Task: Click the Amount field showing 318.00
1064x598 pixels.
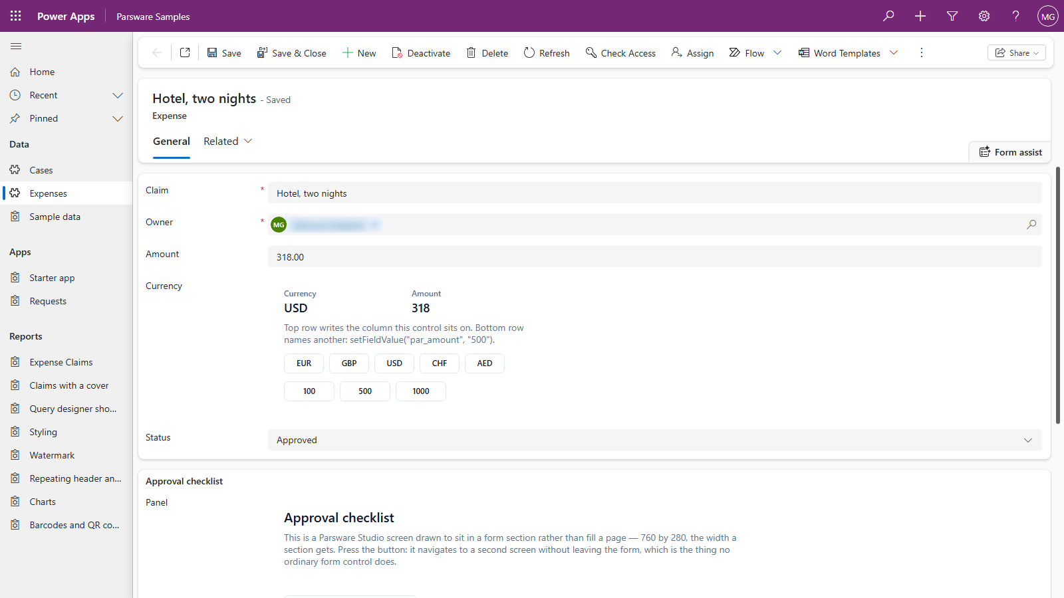Action: [x=655, y=256]
